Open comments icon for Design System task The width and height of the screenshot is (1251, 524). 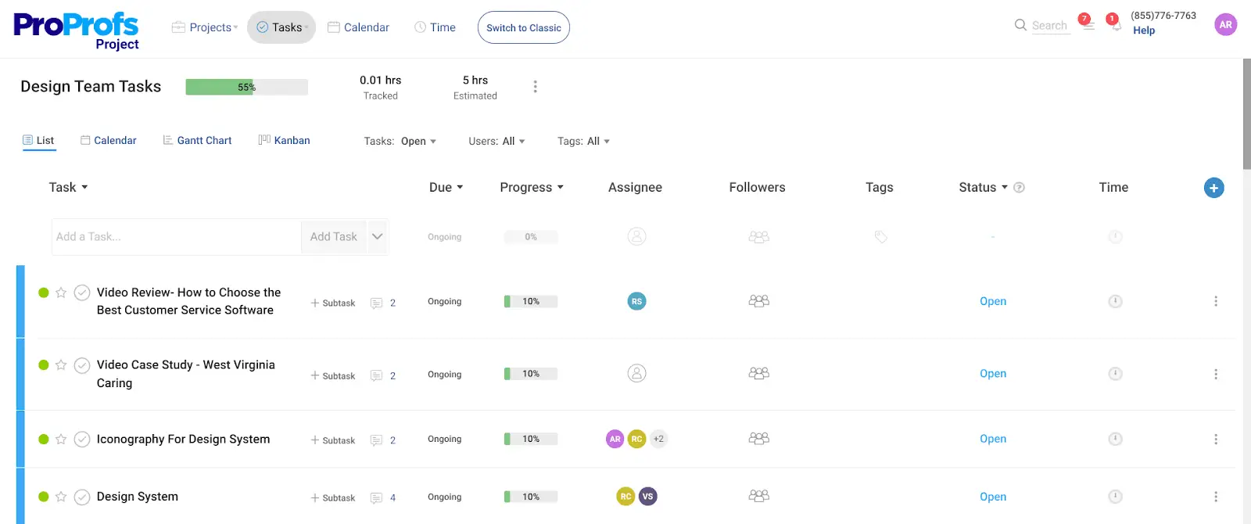click(x=376, y=498)
